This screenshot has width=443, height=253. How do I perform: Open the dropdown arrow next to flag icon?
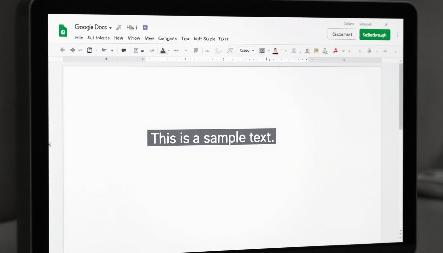click(x=112, y=51)
